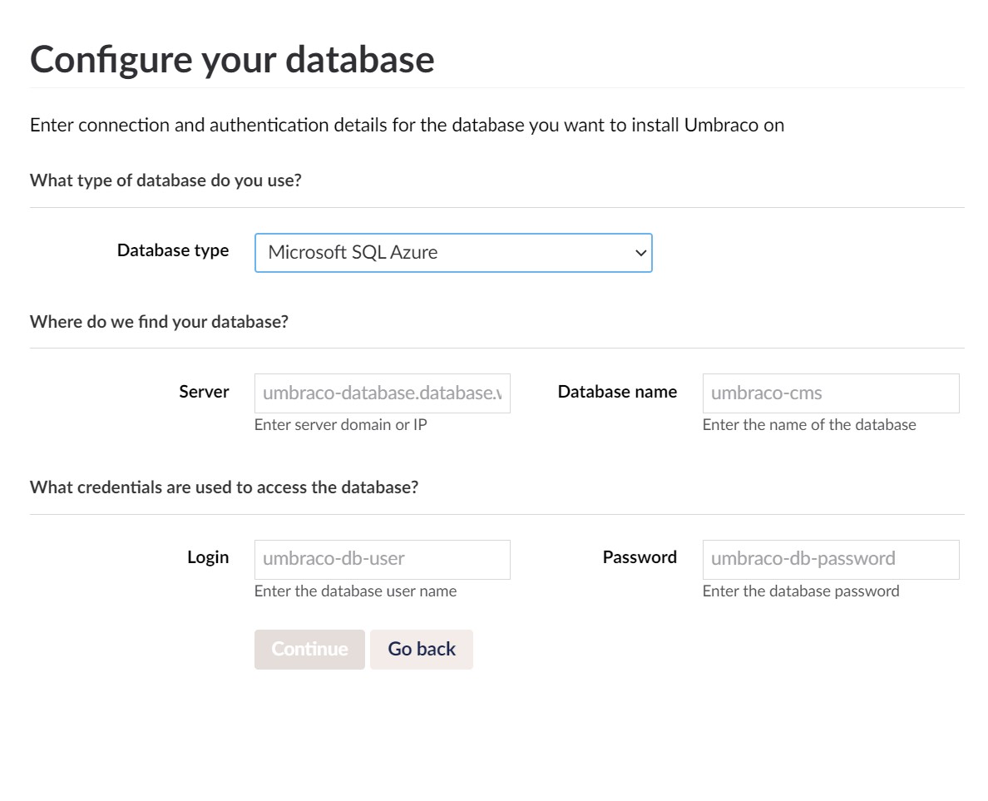988x801 pixels.
Task: Click the Login label
Action: point(209,556)
